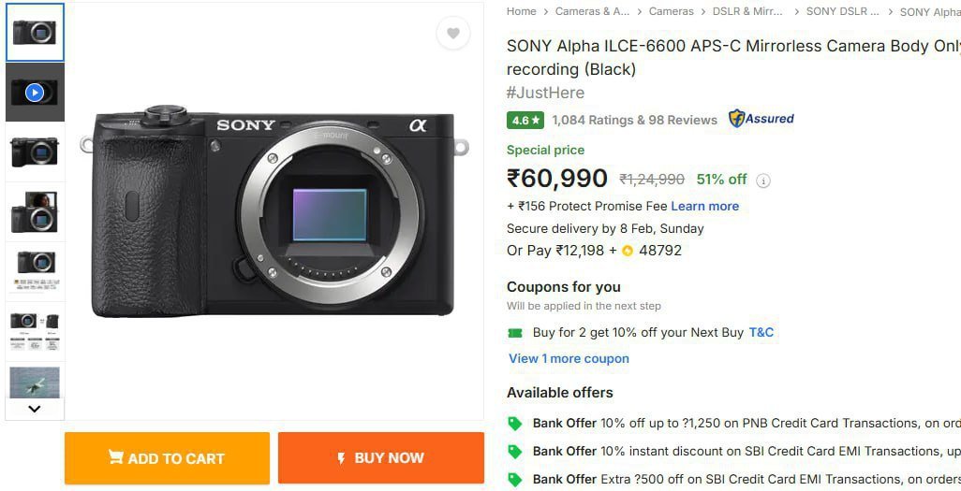The height and width of the screenshot is (491, 961).
Task: Add product to wishlist with heart icon
Action: tap(453, 34)
